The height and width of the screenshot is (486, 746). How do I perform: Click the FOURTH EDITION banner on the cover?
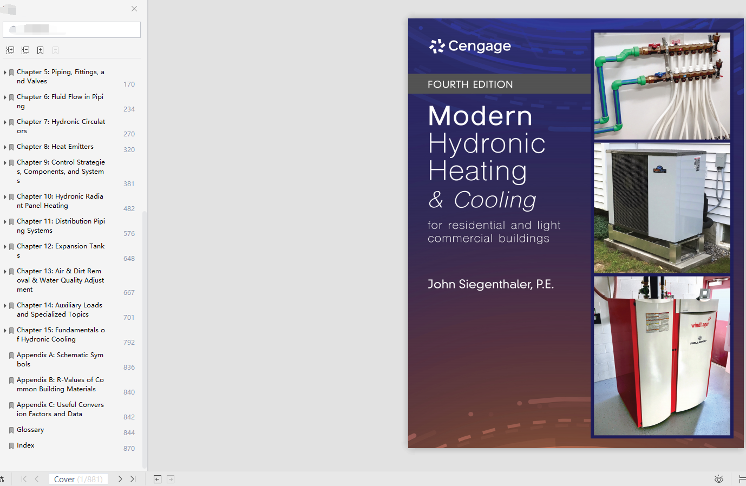(499, 84)
